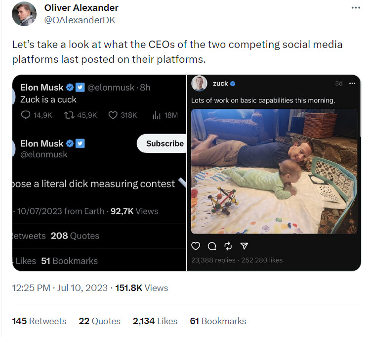
Task: Click the comment bubble on zuck's post
Action: pos(212,246)
